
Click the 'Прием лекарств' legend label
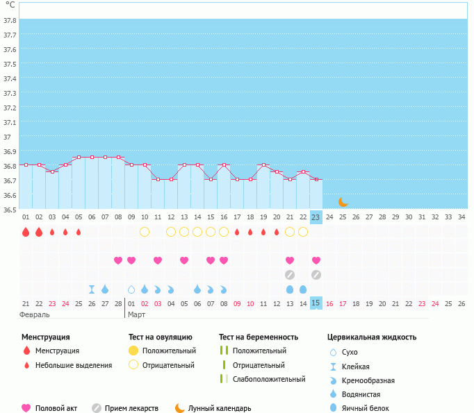(x=131, y=408)
